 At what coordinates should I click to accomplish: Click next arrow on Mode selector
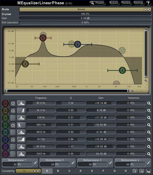pos(148,9)
